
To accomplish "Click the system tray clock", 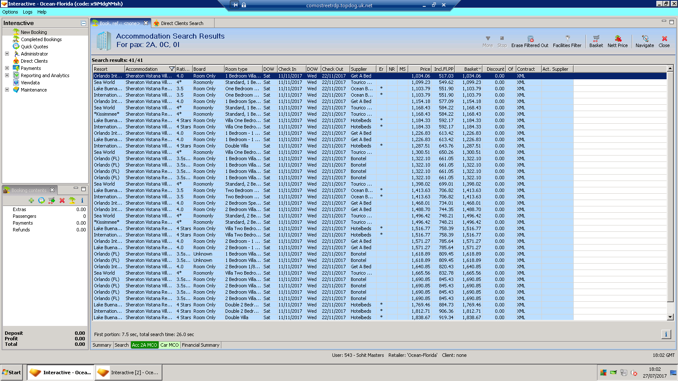I will [655, 373].
